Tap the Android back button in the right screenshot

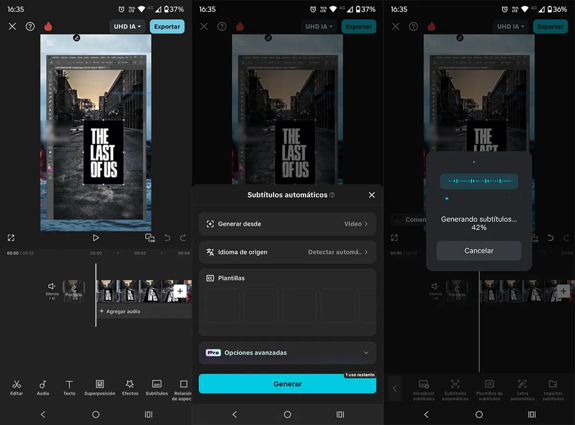click(x=426, y=414)
